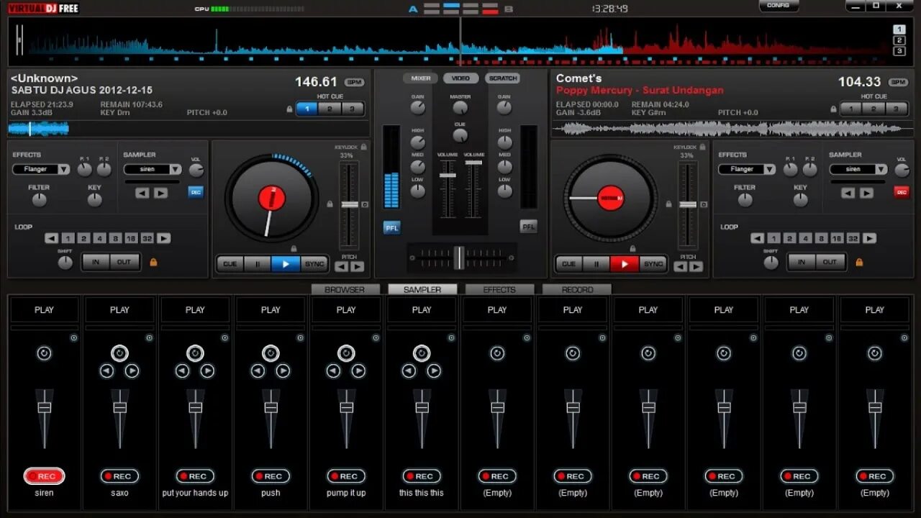
Task: Click the crossfader handle
Action: tap(459, 258)
